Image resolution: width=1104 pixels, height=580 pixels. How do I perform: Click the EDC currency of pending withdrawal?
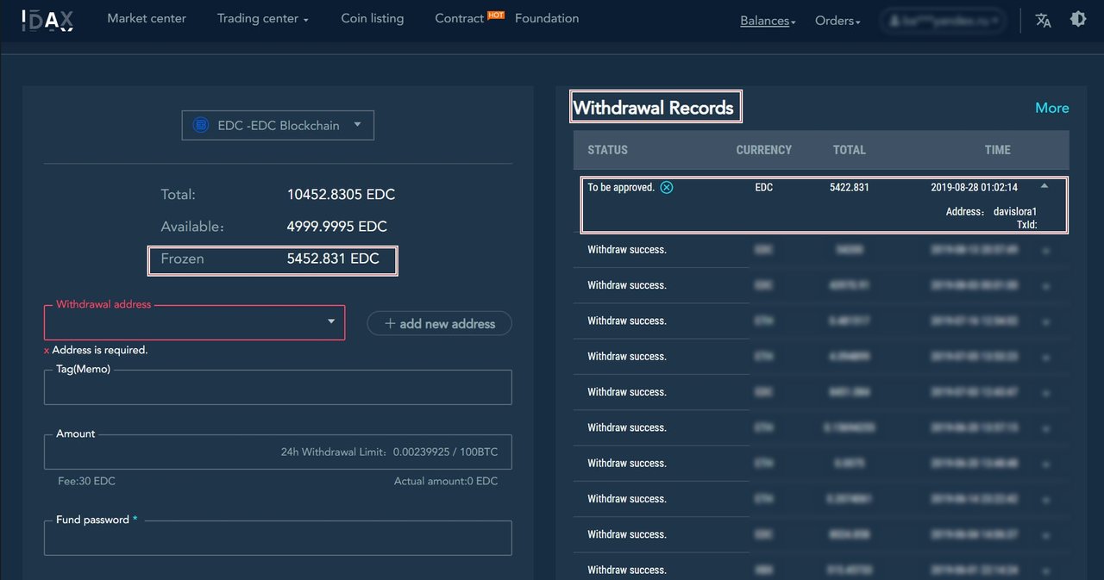tap(764, 187)
